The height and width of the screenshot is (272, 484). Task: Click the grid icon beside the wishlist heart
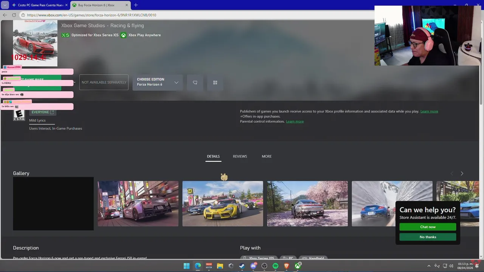pyautogui.click(x=215, y=82)
